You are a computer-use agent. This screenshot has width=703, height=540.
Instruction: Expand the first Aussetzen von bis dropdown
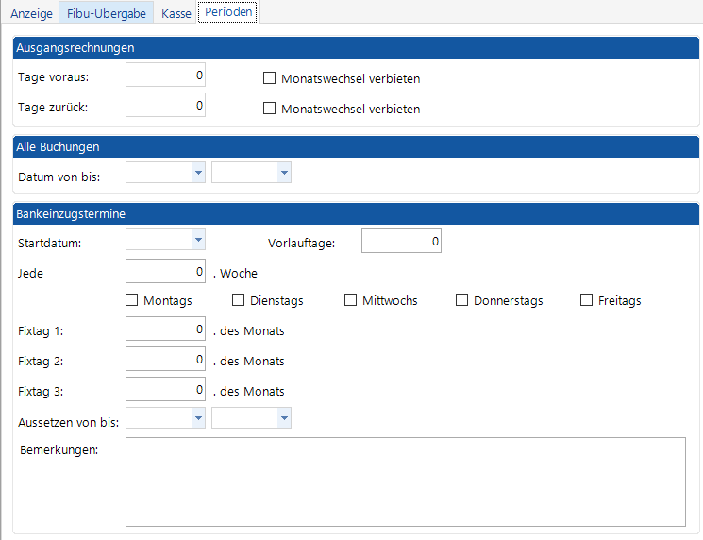[x=197, y=417]
